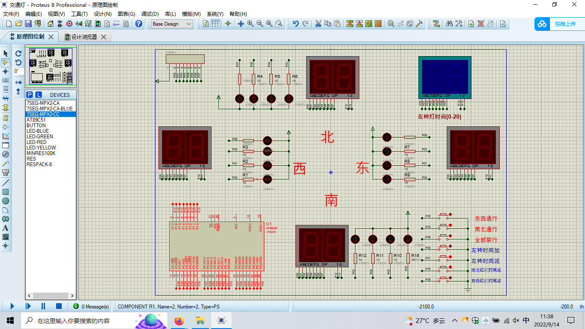Click the Undo arrow icon

coord(295,24)
